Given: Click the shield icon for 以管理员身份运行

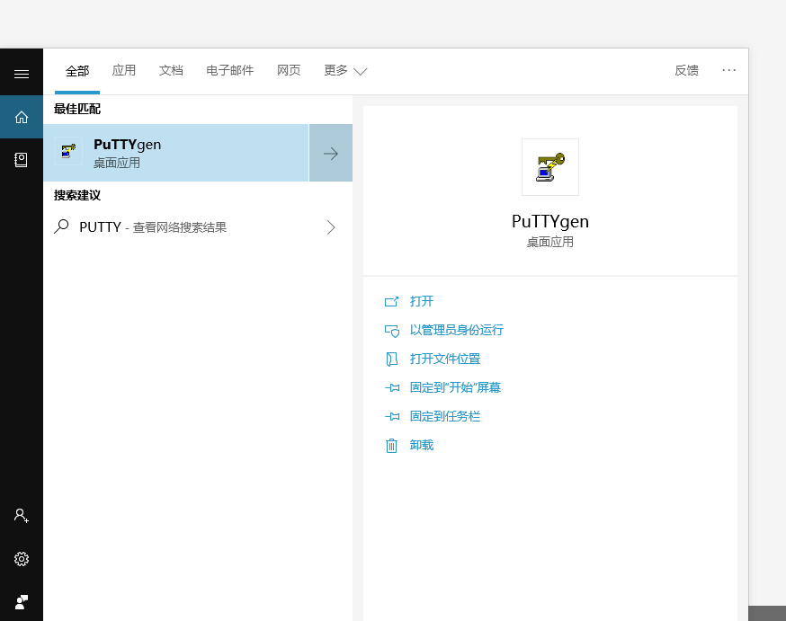Looking at the screenshot, I should (x=391, y=331).
